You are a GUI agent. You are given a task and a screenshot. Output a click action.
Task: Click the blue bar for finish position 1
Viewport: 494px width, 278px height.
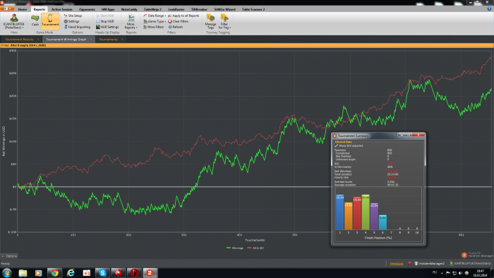tap(340, 212)
